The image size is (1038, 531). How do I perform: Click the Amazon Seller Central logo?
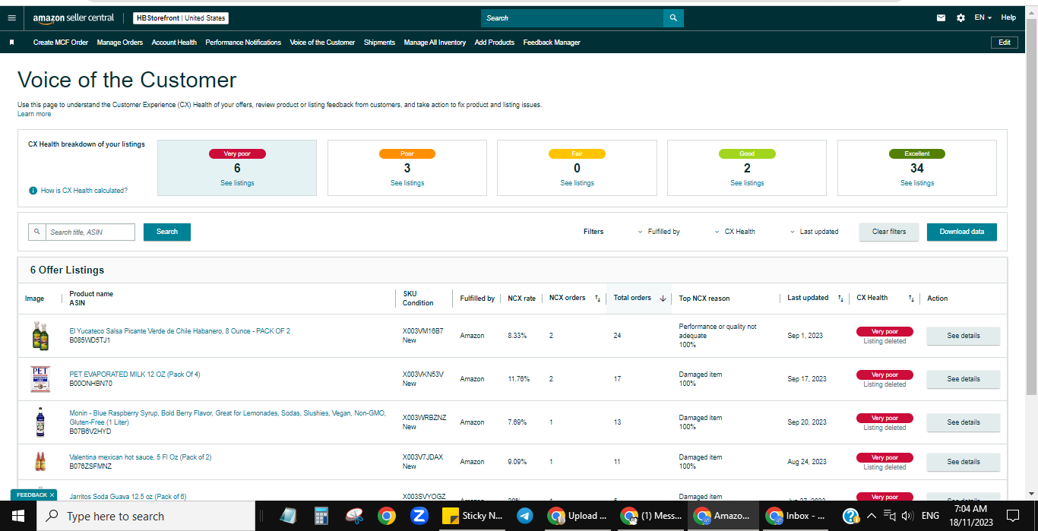[74, 17]
